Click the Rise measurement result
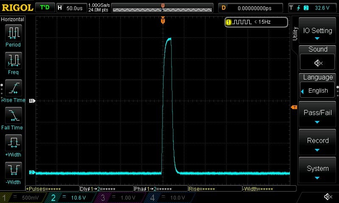Screen dimensions: 339x203 tap(215, 189)
